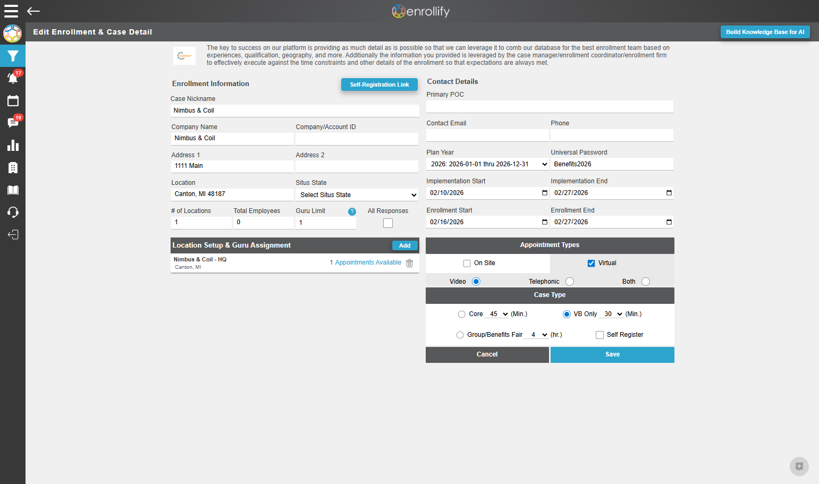Image resolution: width=819 pixels, height=484 pixels.
Task: Open Implementation Start calendar picker
Action: pos(544,193)
